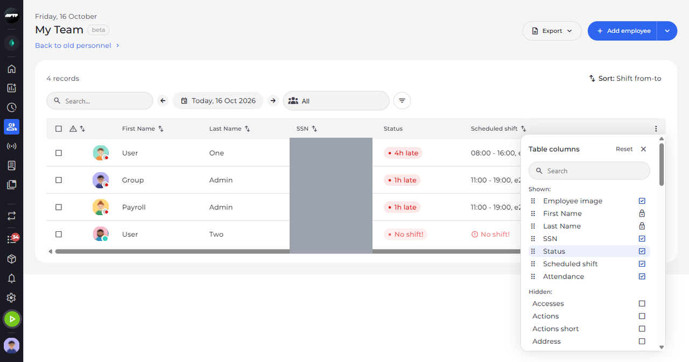This screenshot has height=362, width=689.
Task: Sort by Scheduled shift column
Action: pyautogui.click(x=524, y=129)
